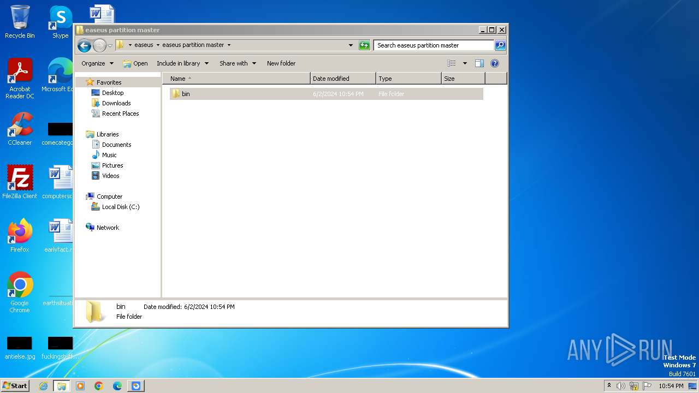
Task: Click the Open toolbar button
Action: point(135,63)
